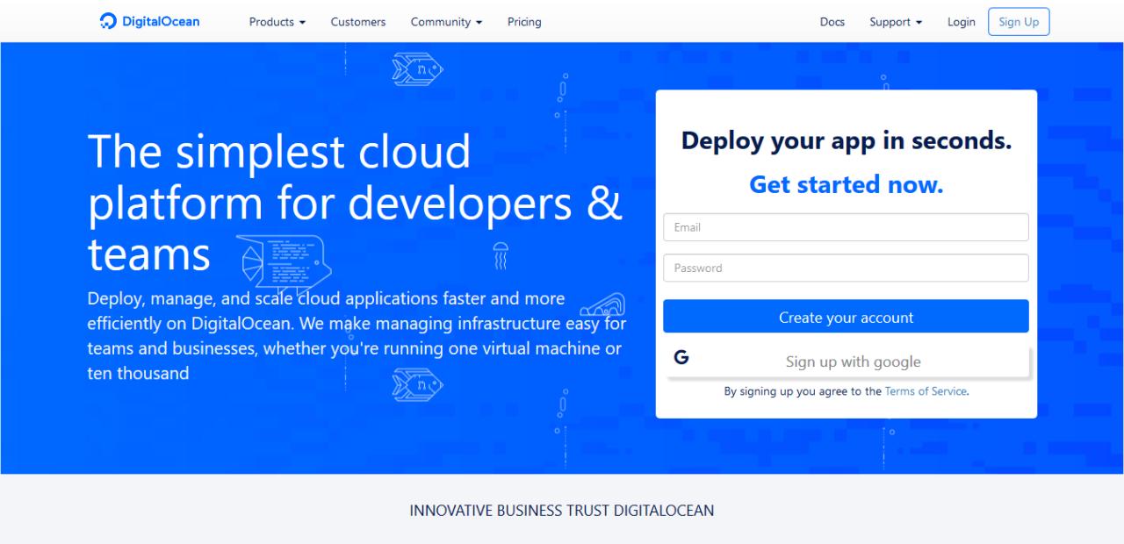Click the Create your account button

tap(846, 317)
